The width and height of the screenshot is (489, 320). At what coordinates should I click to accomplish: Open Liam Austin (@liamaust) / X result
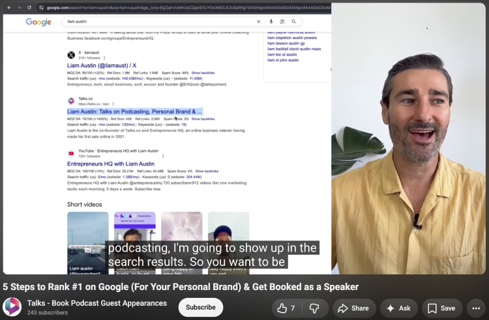click(102, 65)
